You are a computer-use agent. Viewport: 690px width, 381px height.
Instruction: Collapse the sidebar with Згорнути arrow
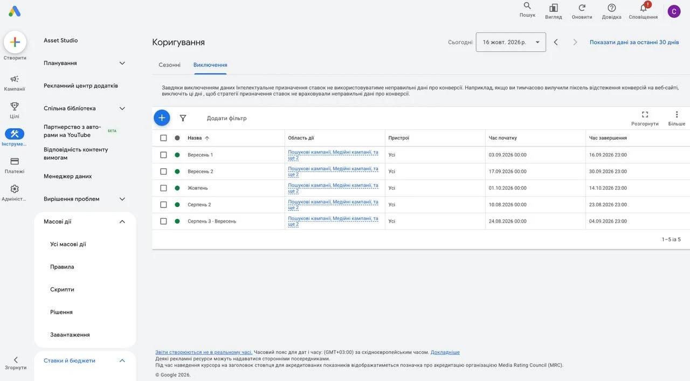click(x=16, y=360)
